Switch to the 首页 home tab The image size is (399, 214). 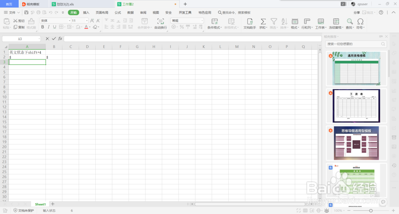[9, 4]
